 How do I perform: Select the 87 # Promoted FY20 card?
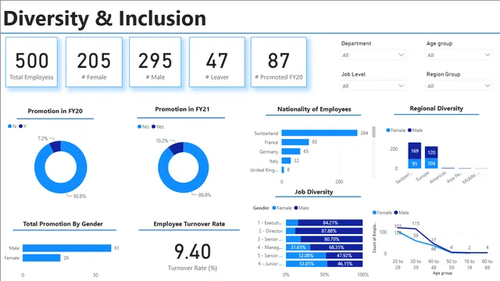pyautogui.click(x=279, y=62)
